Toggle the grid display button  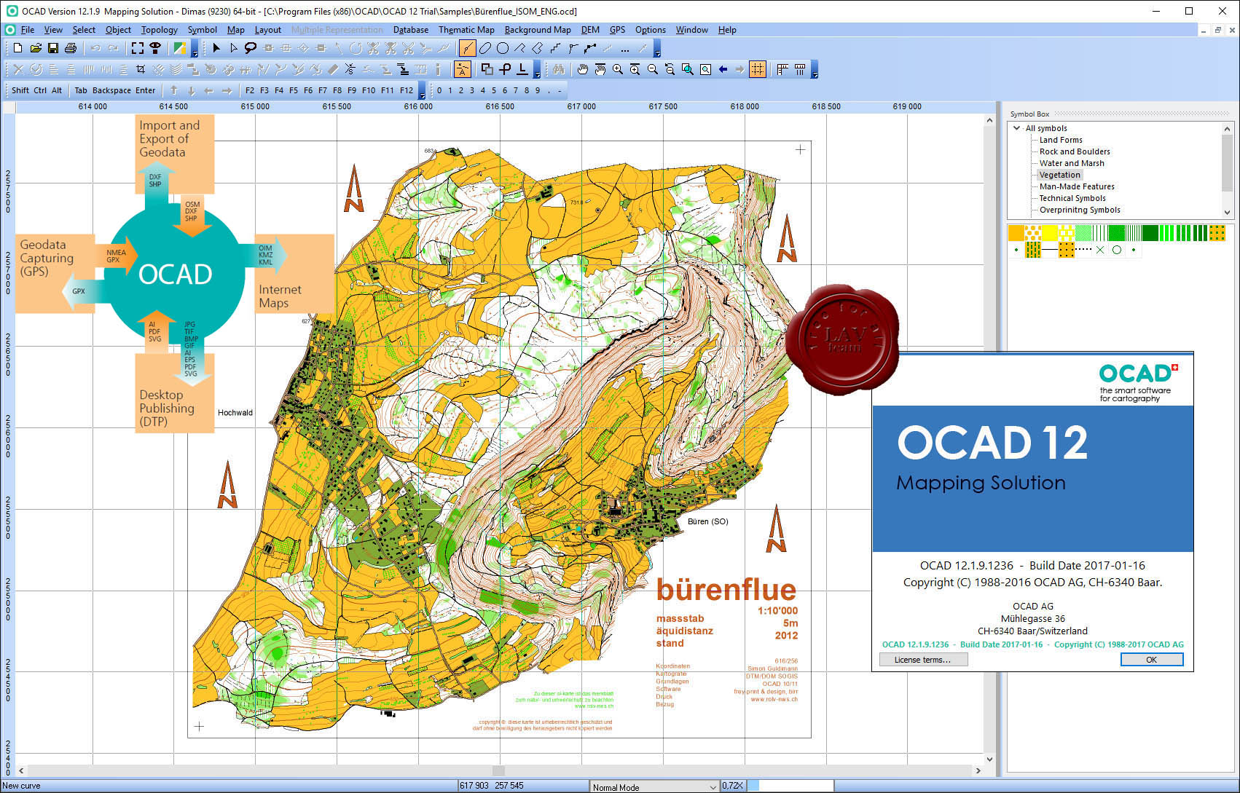(758, 70)
